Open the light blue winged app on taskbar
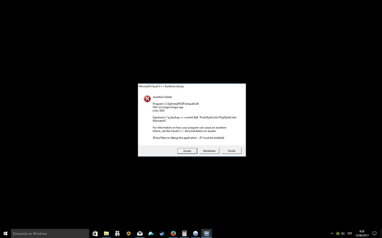The width and height of the screenshot is (382, 238). [151, 234]
